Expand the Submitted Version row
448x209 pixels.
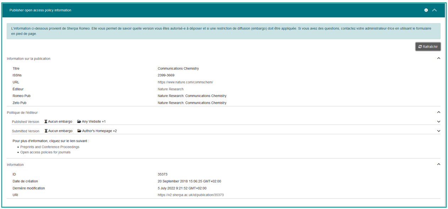pos(438,131)
